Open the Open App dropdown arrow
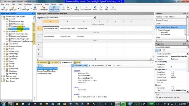Viewport: 189px width, 106px height. click(x=19, y=9)
